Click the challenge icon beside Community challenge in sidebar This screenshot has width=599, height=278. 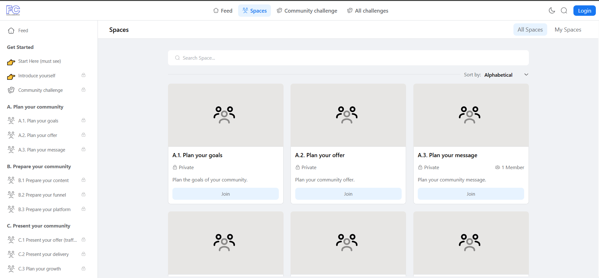(x=11, y=90)
